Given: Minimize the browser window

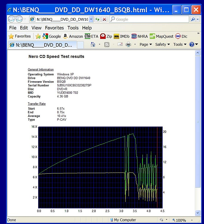Looking at the screenshot, I should [177, 10].
